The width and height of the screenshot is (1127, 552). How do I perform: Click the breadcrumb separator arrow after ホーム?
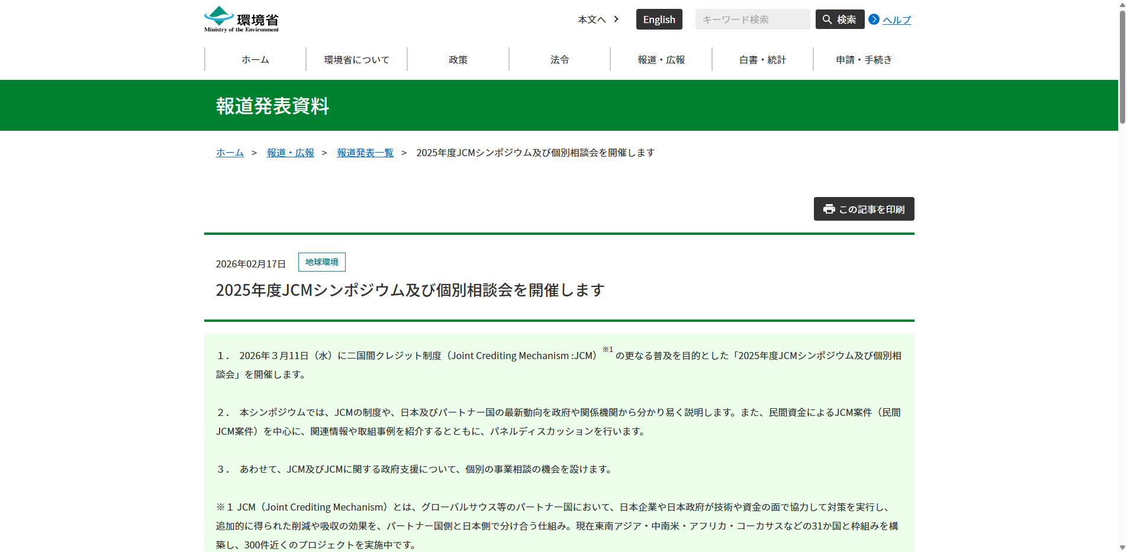254,153
